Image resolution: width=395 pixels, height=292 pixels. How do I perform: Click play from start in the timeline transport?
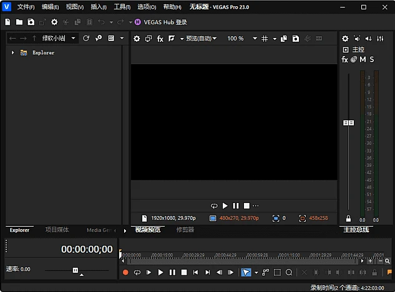[149, 273]
